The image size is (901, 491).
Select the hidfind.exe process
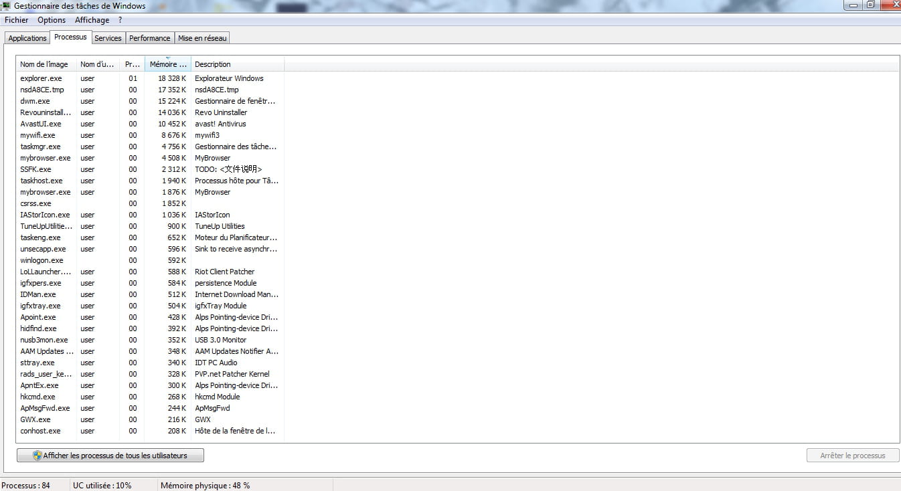[x=151, y=328]
